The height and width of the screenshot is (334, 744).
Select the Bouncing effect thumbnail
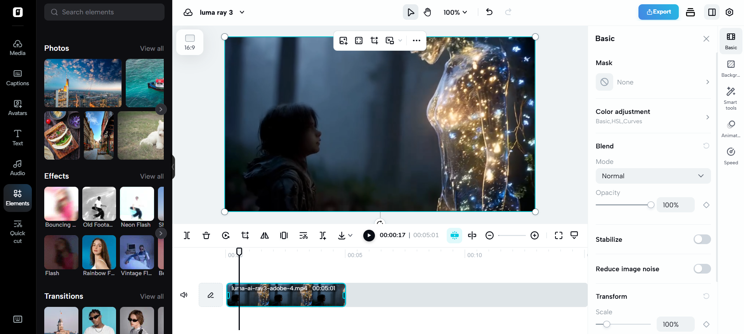(61, 204)
